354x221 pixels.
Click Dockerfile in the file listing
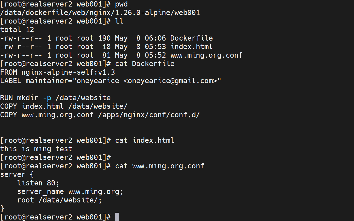(192, 38)
